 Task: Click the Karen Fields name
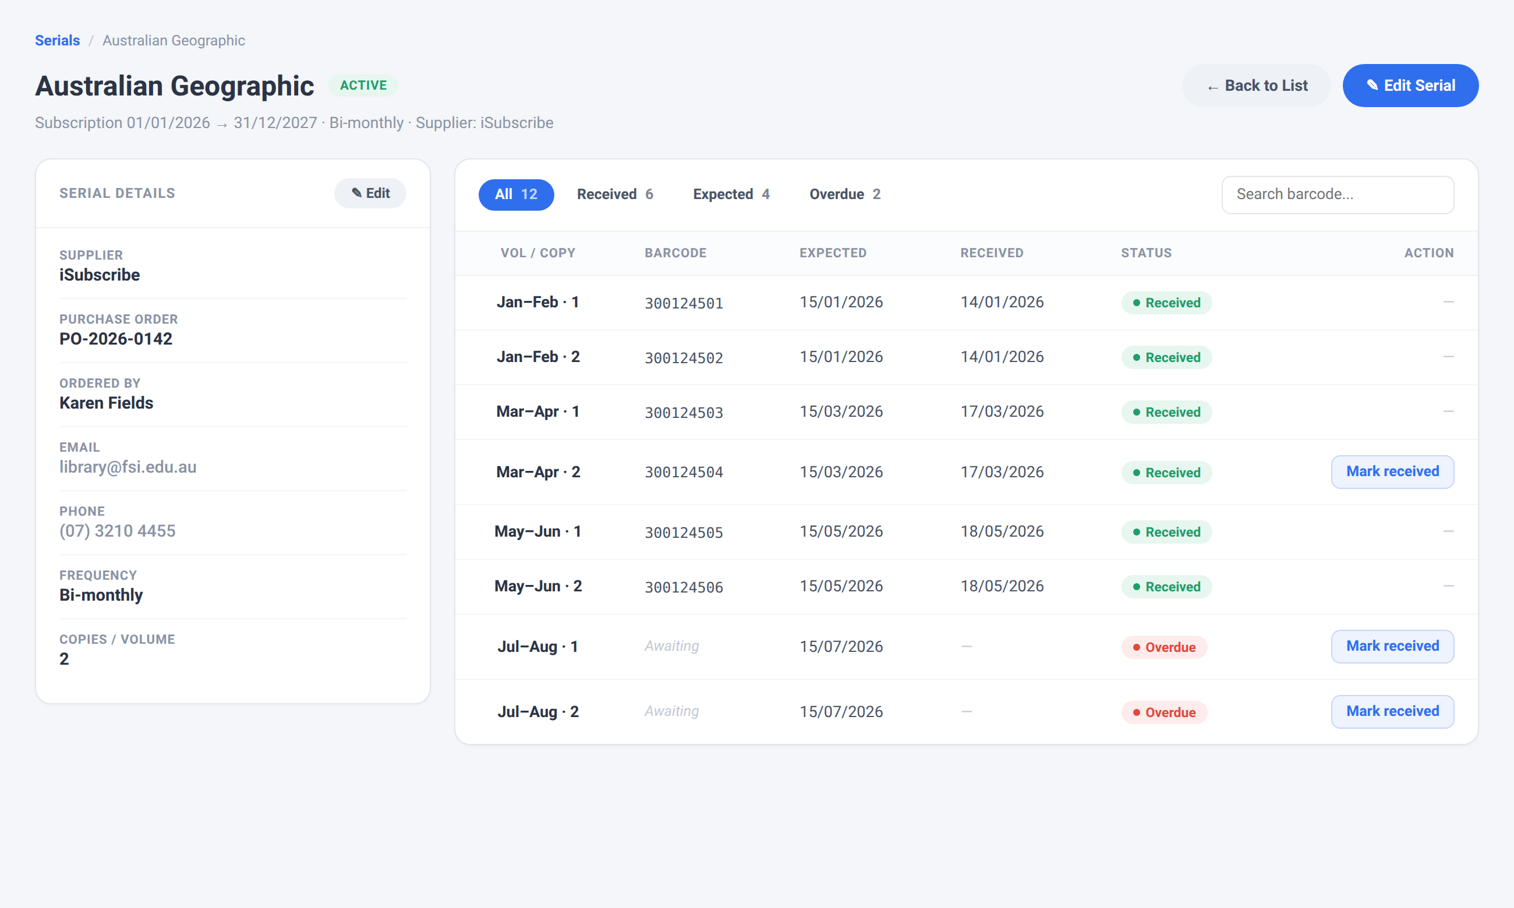(x=106, y=403)
